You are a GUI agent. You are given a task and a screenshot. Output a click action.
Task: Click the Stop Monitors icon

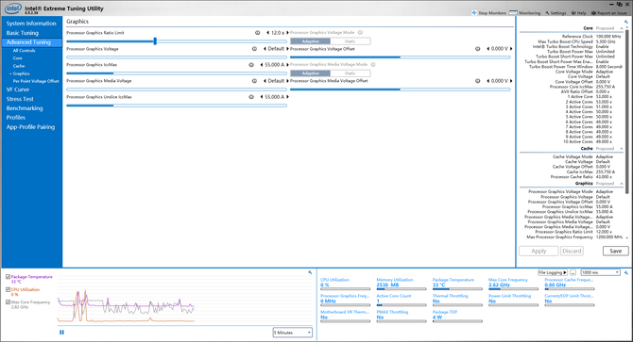[474, 13]
